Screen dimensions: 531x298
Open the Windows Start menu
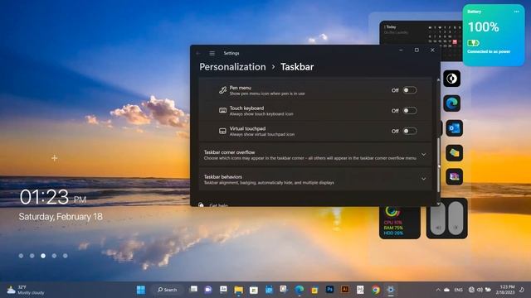(x=141, y=290)
